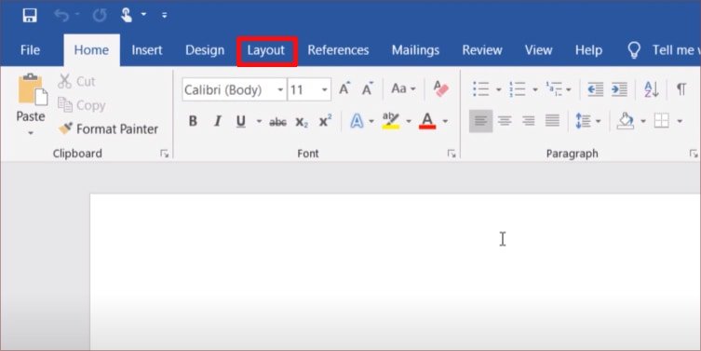Image resolution: width=701 pixels, height=351 pixels.
Task: Click the Numbering list icon
Action: (x=518, y=89)
